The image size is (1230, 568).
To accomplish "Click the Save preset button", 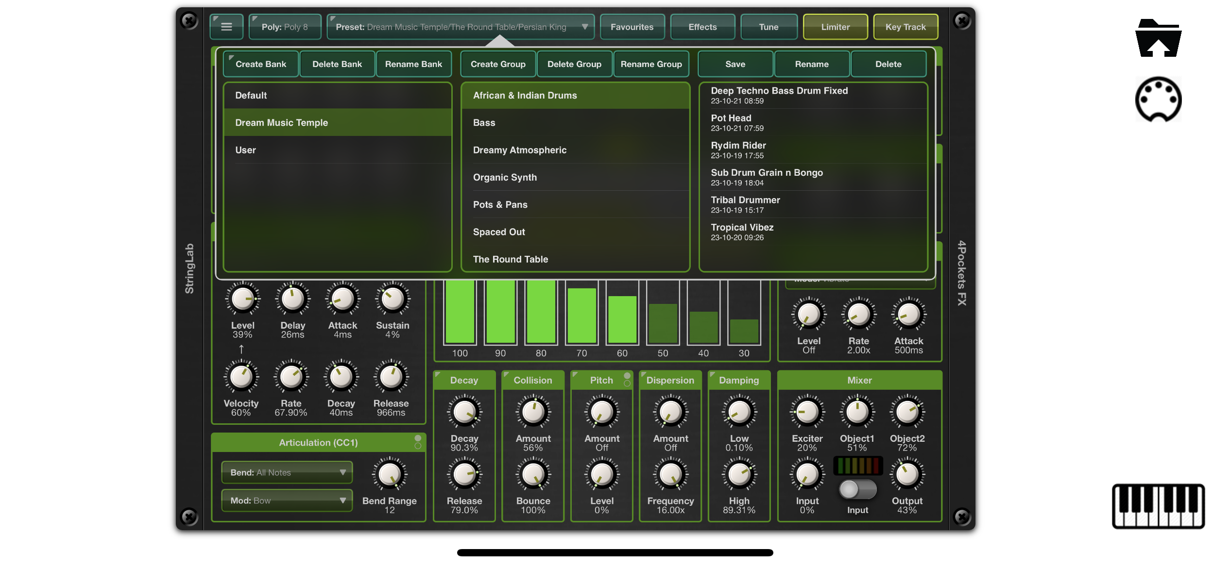I will coord(735,64).
